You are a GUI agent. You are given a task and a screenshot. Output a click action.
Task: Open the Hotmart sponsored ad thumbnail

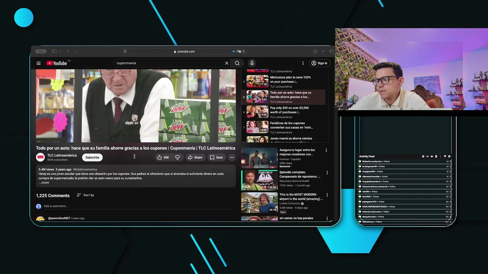coord(259,158)
